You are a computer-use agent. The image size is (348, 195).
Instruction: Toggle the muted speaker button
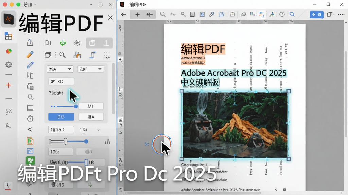[89, 152]
